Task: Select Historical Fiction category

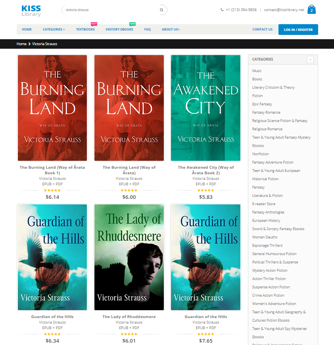Action: tap(265, 179)
